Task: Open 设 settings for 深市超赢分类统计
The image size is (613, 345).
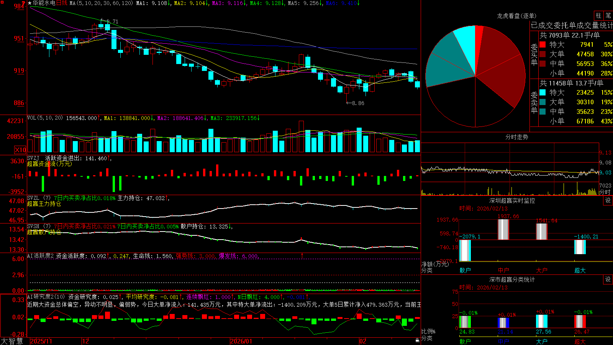Action: (608, 279)
